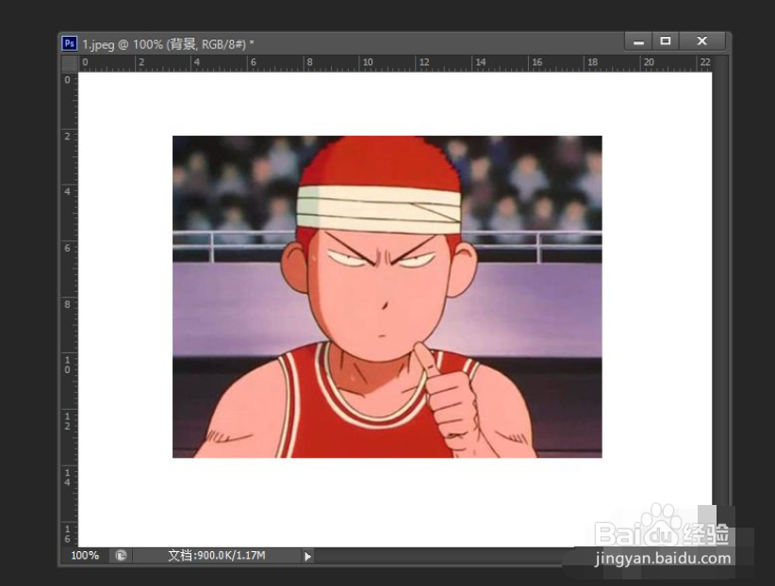Click the vertical ruler at mark 8
Screen dimensions: 775x586
(x=68, y=304)
